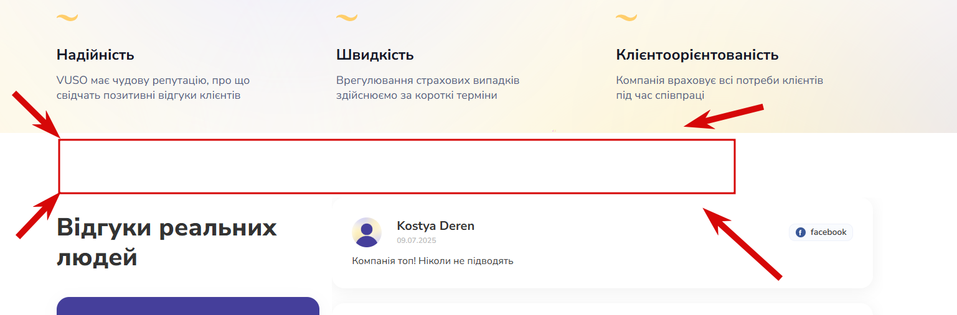Screen dimensions: 957x315
Task: Select the Kostya Deren reviewer name
Action: (435, 226)
